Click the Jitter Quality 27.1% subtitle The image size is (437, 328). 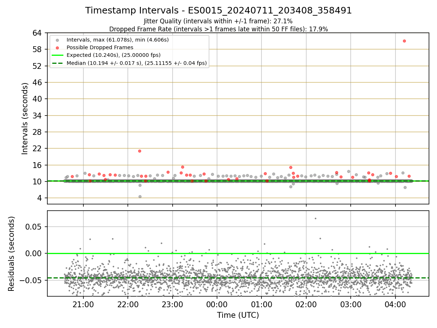click(218, 22)
